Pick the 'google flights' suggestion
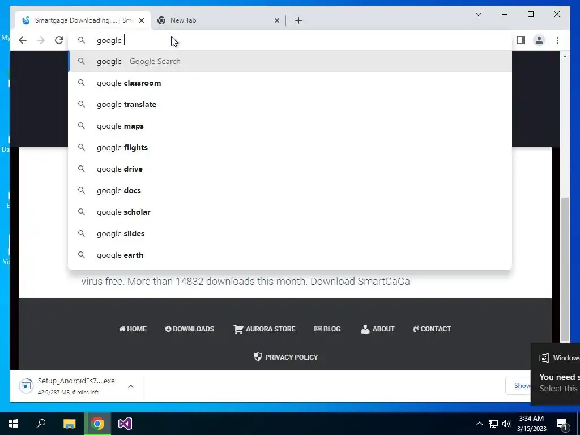This screenshot has width=580, height=435. [290, 147]
